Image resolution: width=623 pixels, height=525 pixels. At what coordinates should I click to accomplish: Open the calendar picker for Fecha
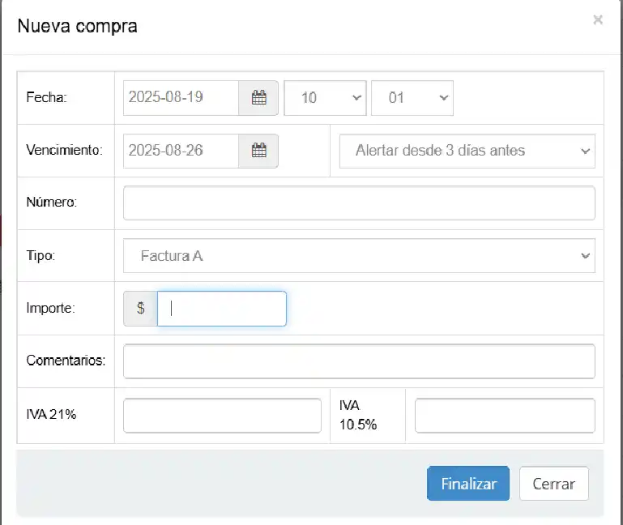(258, 98)
